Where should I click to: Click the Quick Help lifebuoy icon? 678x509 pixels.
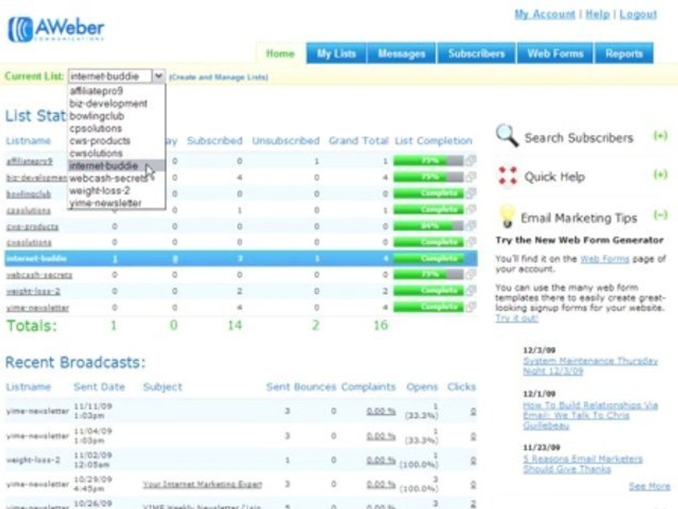point(507,176)
